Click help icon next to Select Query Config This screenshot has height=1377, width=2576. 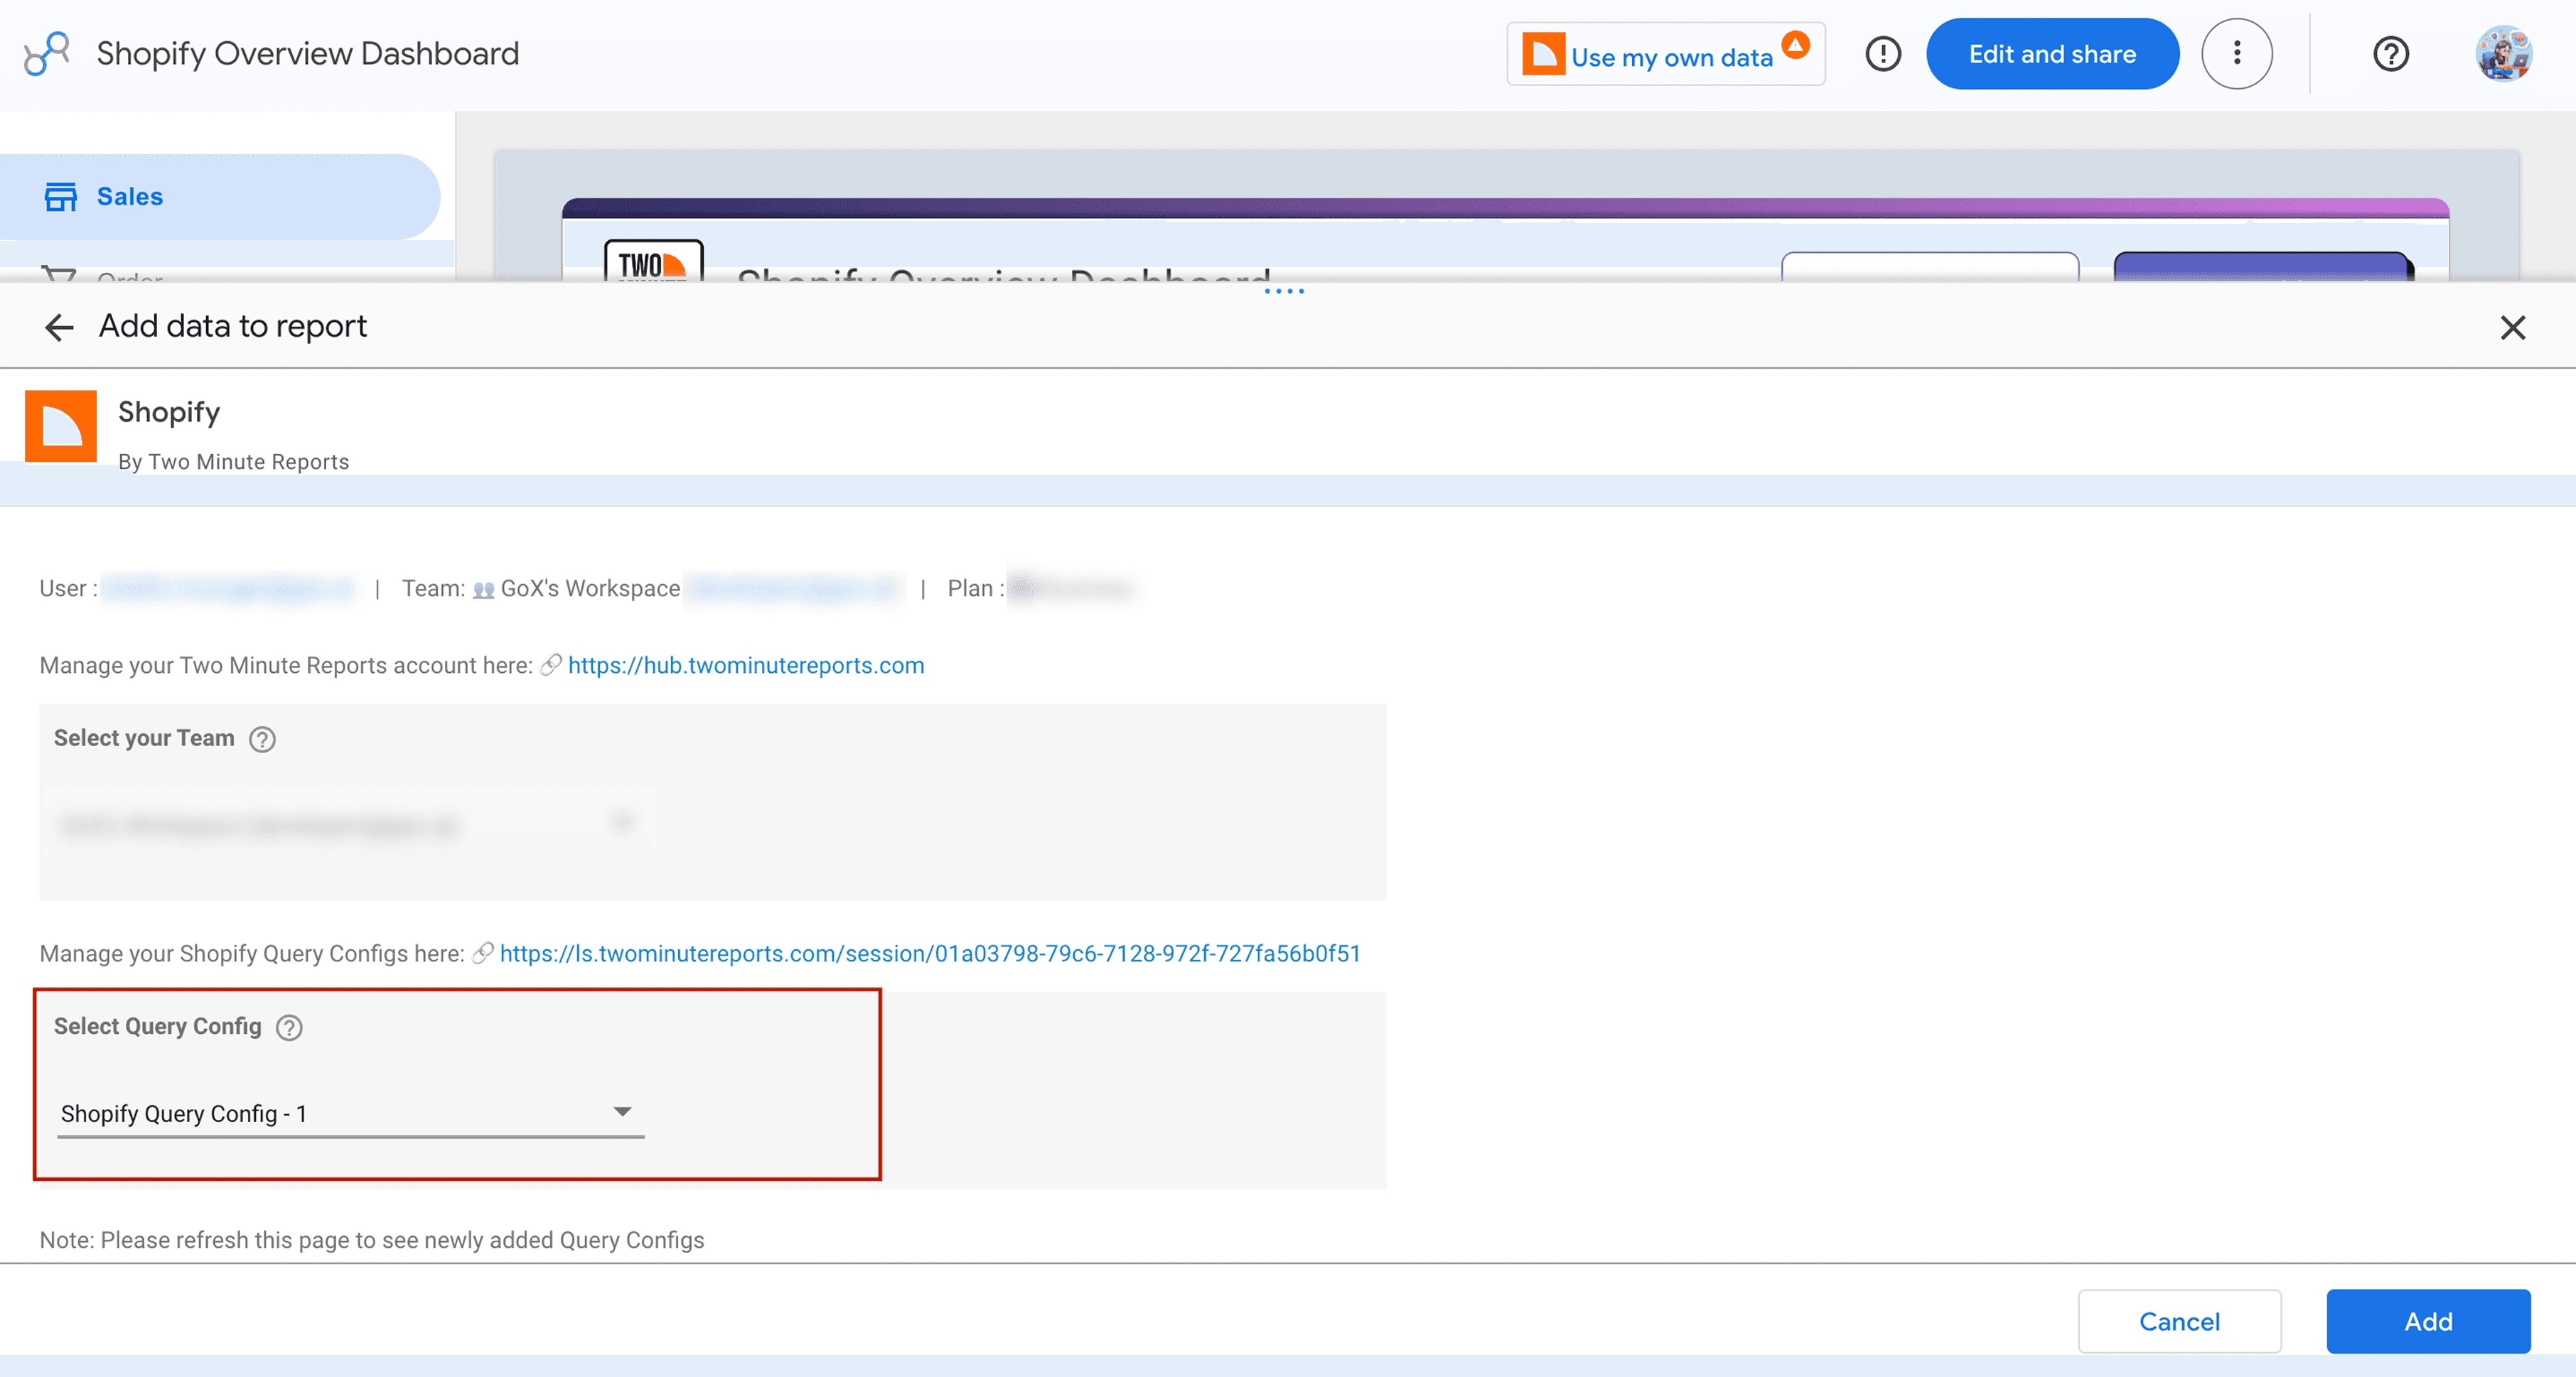tap(289, 1028)
